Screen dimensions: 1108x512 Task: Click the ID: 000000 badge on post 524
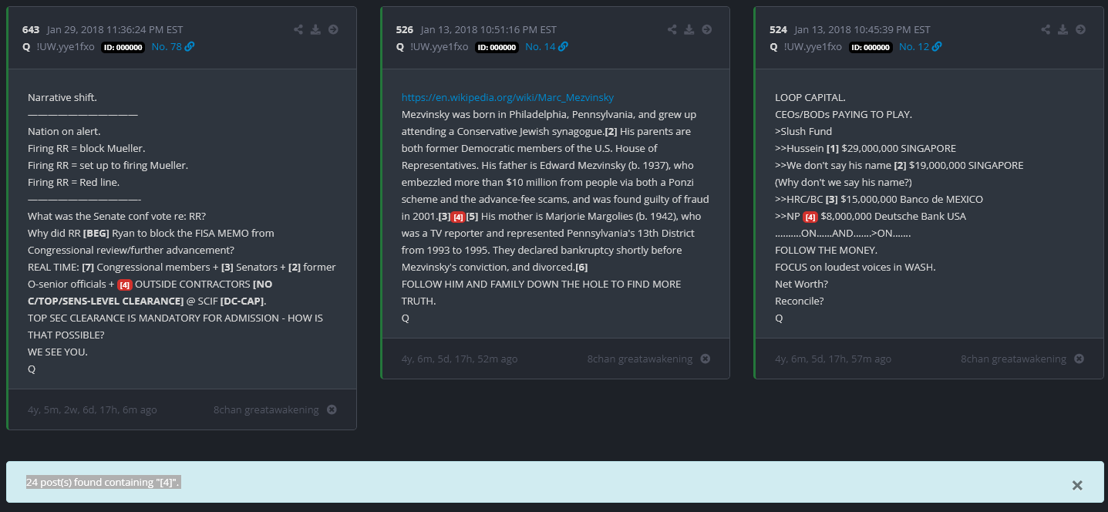pos(870,47)
